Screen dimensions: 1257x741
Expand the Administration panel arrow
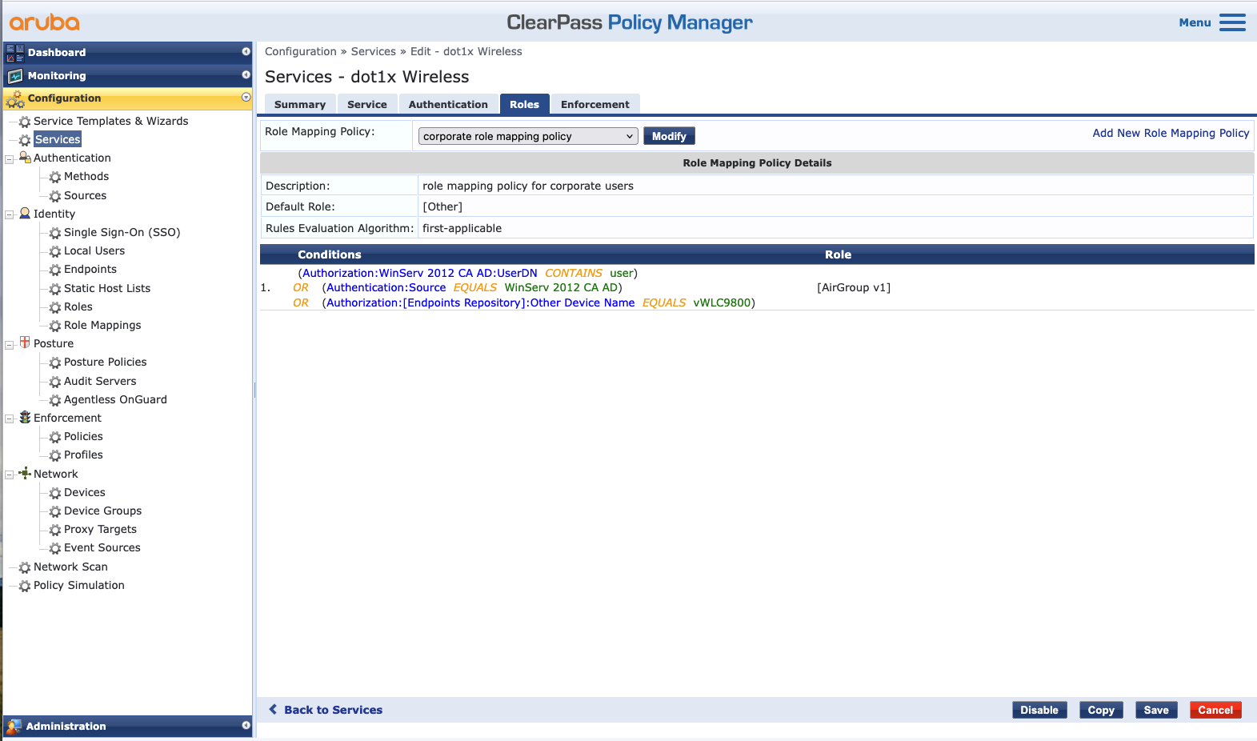246,726
